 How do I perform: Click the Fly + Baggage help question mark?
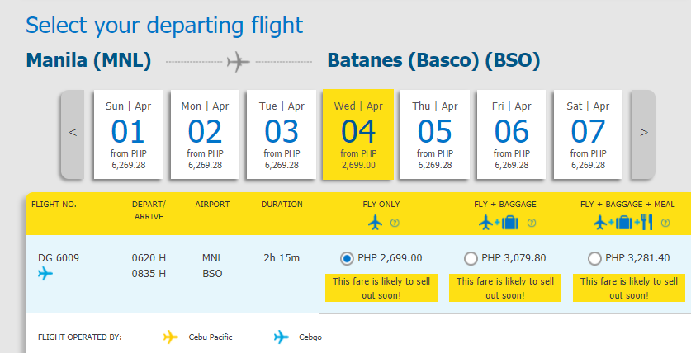tap(531, 223)
